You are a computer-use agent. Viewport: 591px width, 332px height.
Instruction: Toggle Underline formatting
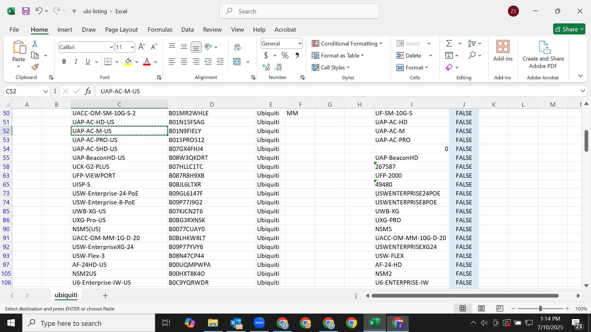[x=88, y=61]
